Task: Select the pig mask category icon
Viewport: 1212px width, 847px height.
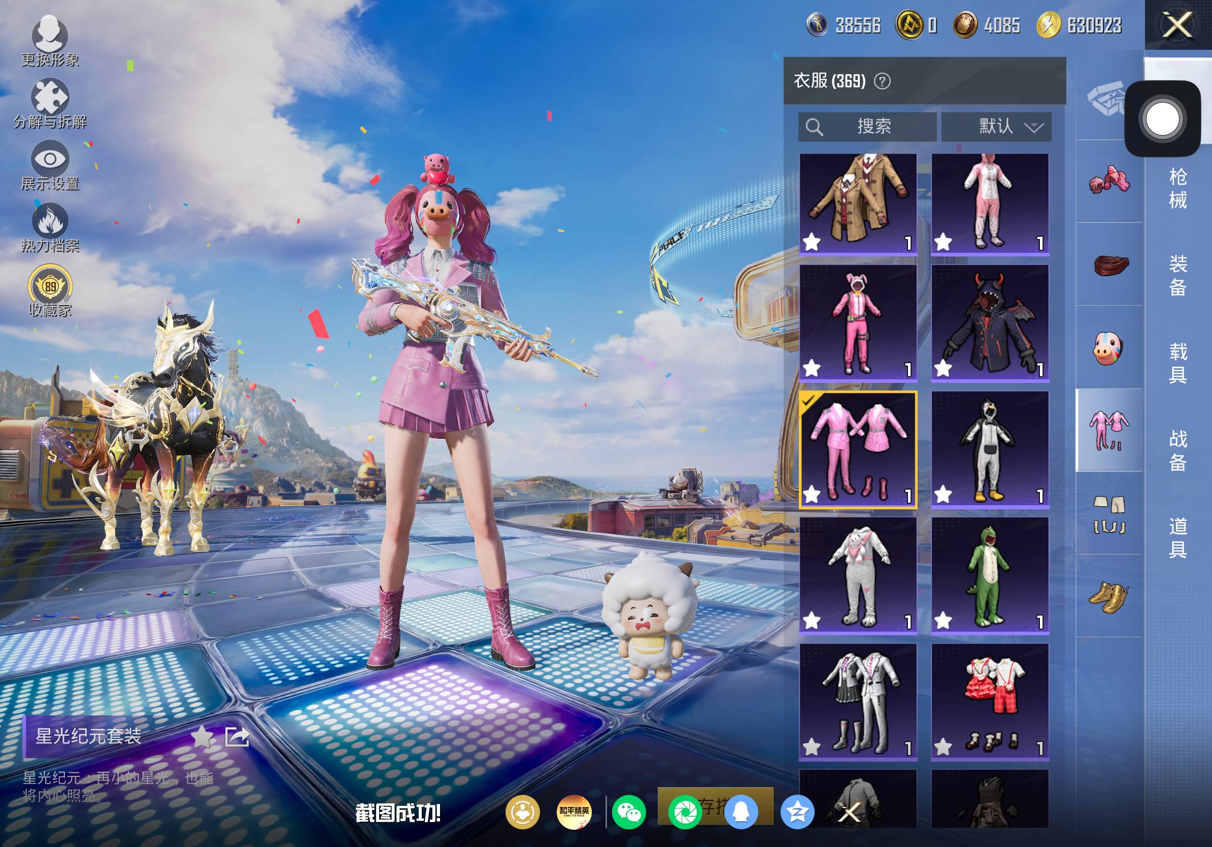Action: (1107, 347)
